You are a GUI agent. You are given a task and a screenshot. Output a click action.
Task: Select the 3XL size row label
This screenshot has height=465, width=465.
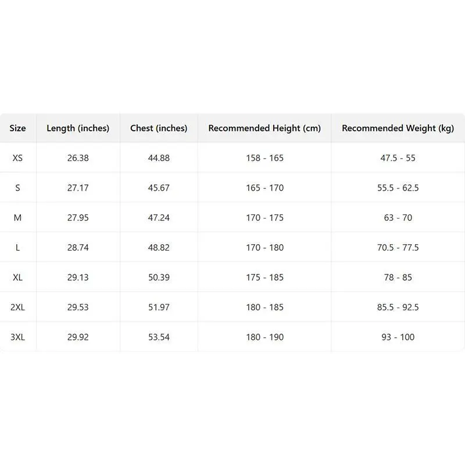click(x=17, y=337)
